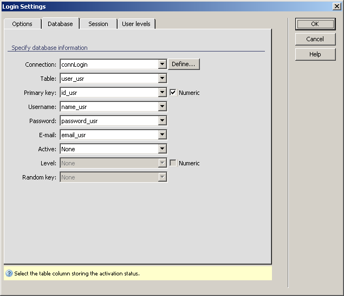
Task: Open the E-mail column dropdown
Action: tap(162, 135)
